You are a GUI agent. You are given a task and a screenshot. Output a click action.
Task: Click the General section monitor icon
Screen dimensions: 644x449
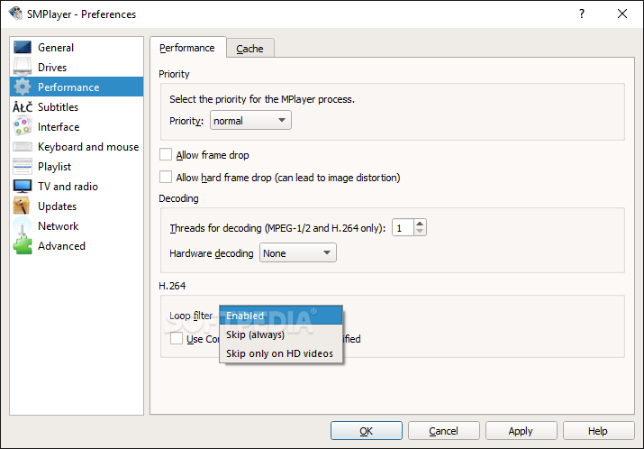click(x=23, y=47)
